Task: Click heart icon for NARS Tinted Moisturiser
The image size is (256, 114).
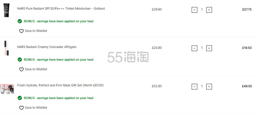Action: pos(21,31)
